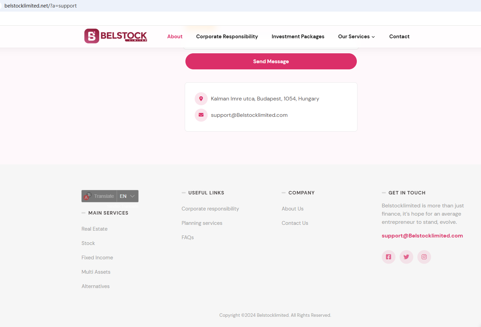Click the envelope email icon

click(x=201, y=115)
